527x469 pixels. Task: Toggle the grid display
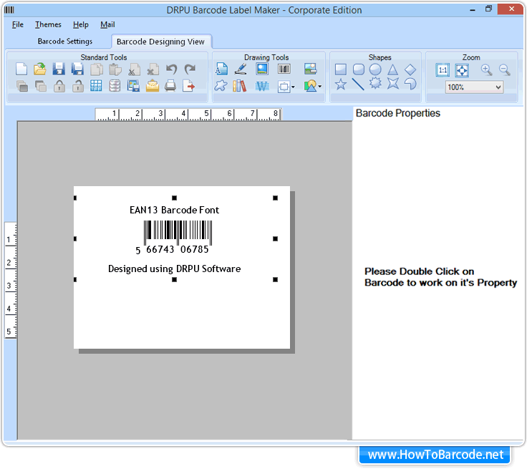tap(96, 86)
